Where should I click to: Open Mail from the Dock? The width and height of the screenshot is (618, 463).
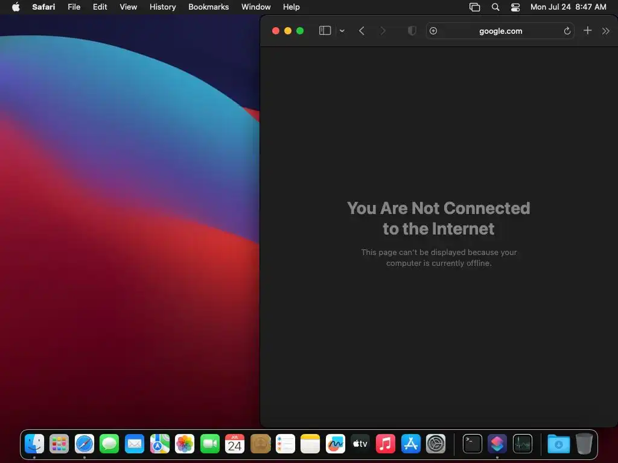tap(135, 444)
